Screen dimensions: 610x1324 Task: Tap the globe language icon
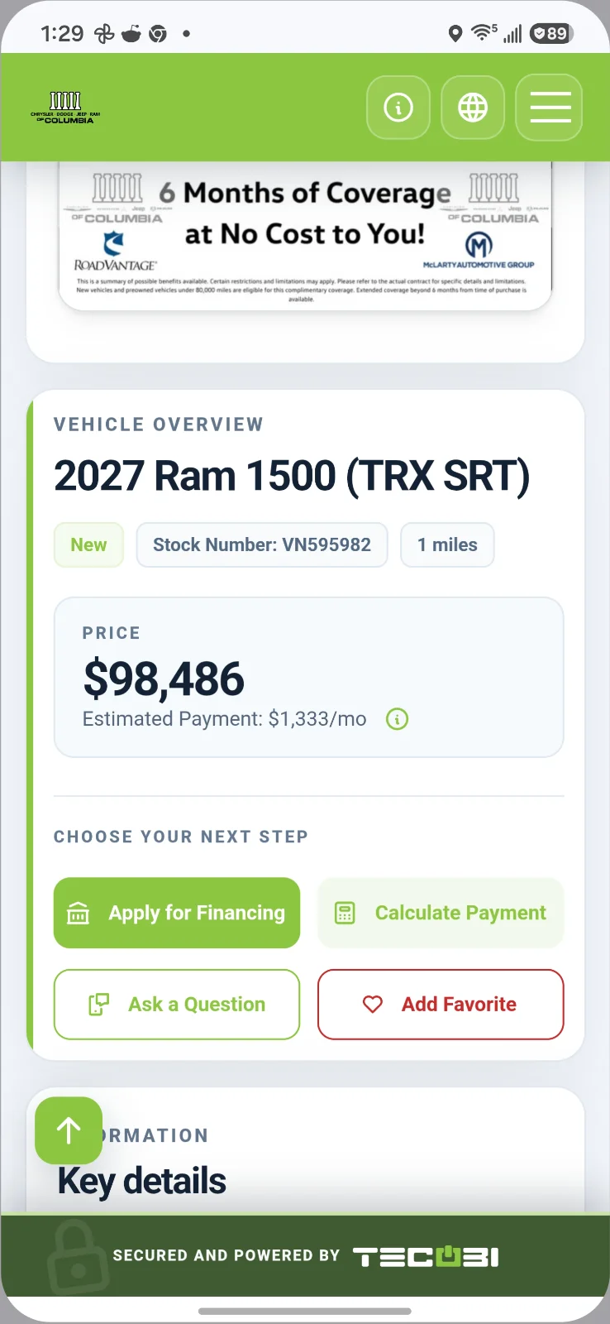tap(473, 108)
